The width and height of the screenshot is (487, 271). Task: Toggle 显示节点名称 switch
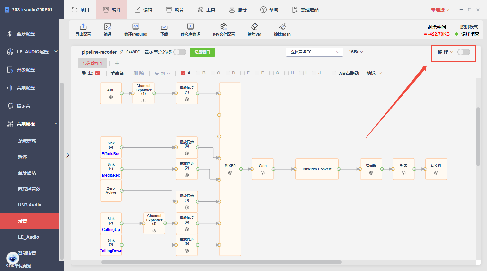click(180, 52)
